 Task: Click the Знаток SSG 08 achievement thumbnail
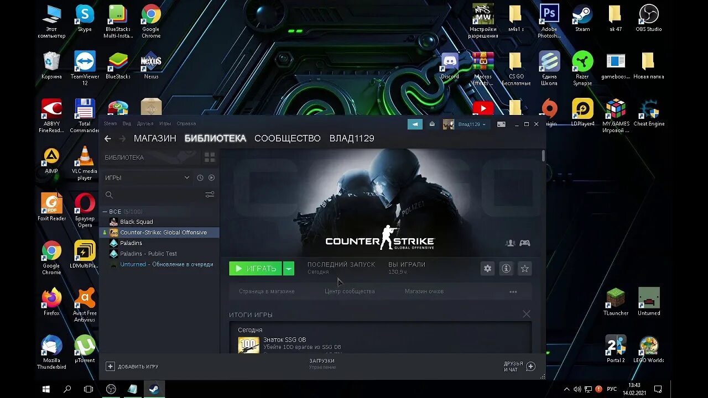pyautogui.click(x=248, y=345)
